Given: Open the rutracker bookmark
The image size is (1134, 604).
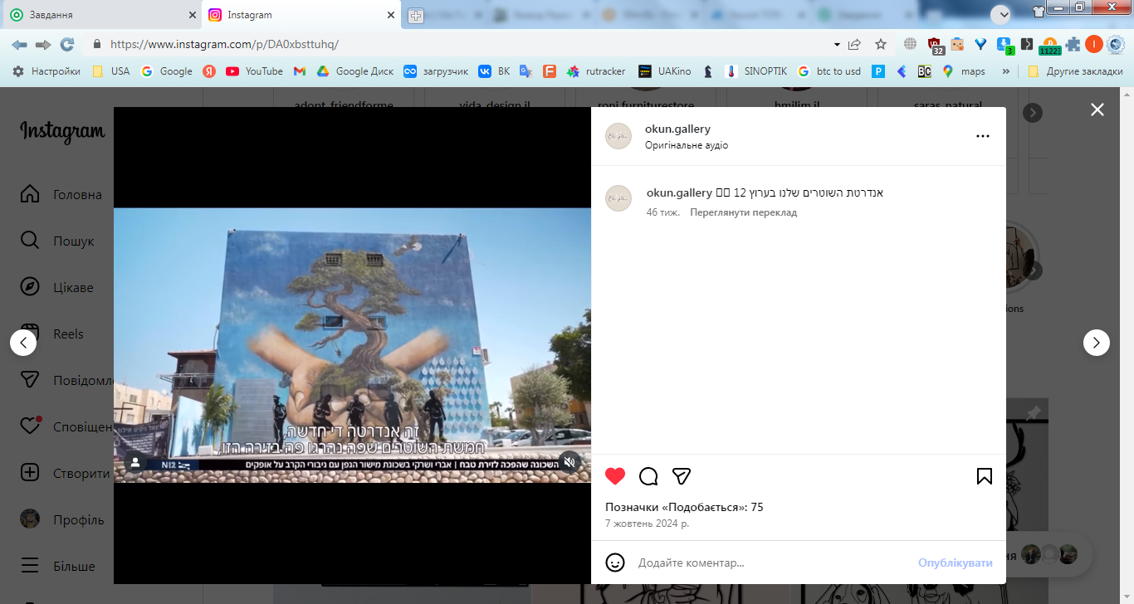Looking at the screenshot, I should 596,71.
